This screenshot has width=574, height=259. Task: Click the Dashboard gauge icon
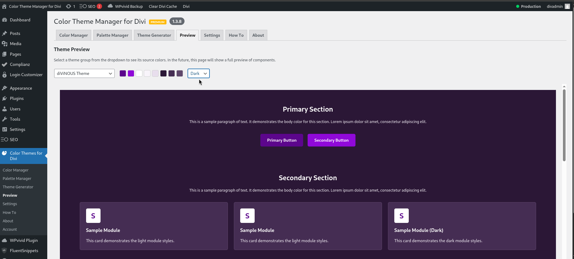[5, 20]
